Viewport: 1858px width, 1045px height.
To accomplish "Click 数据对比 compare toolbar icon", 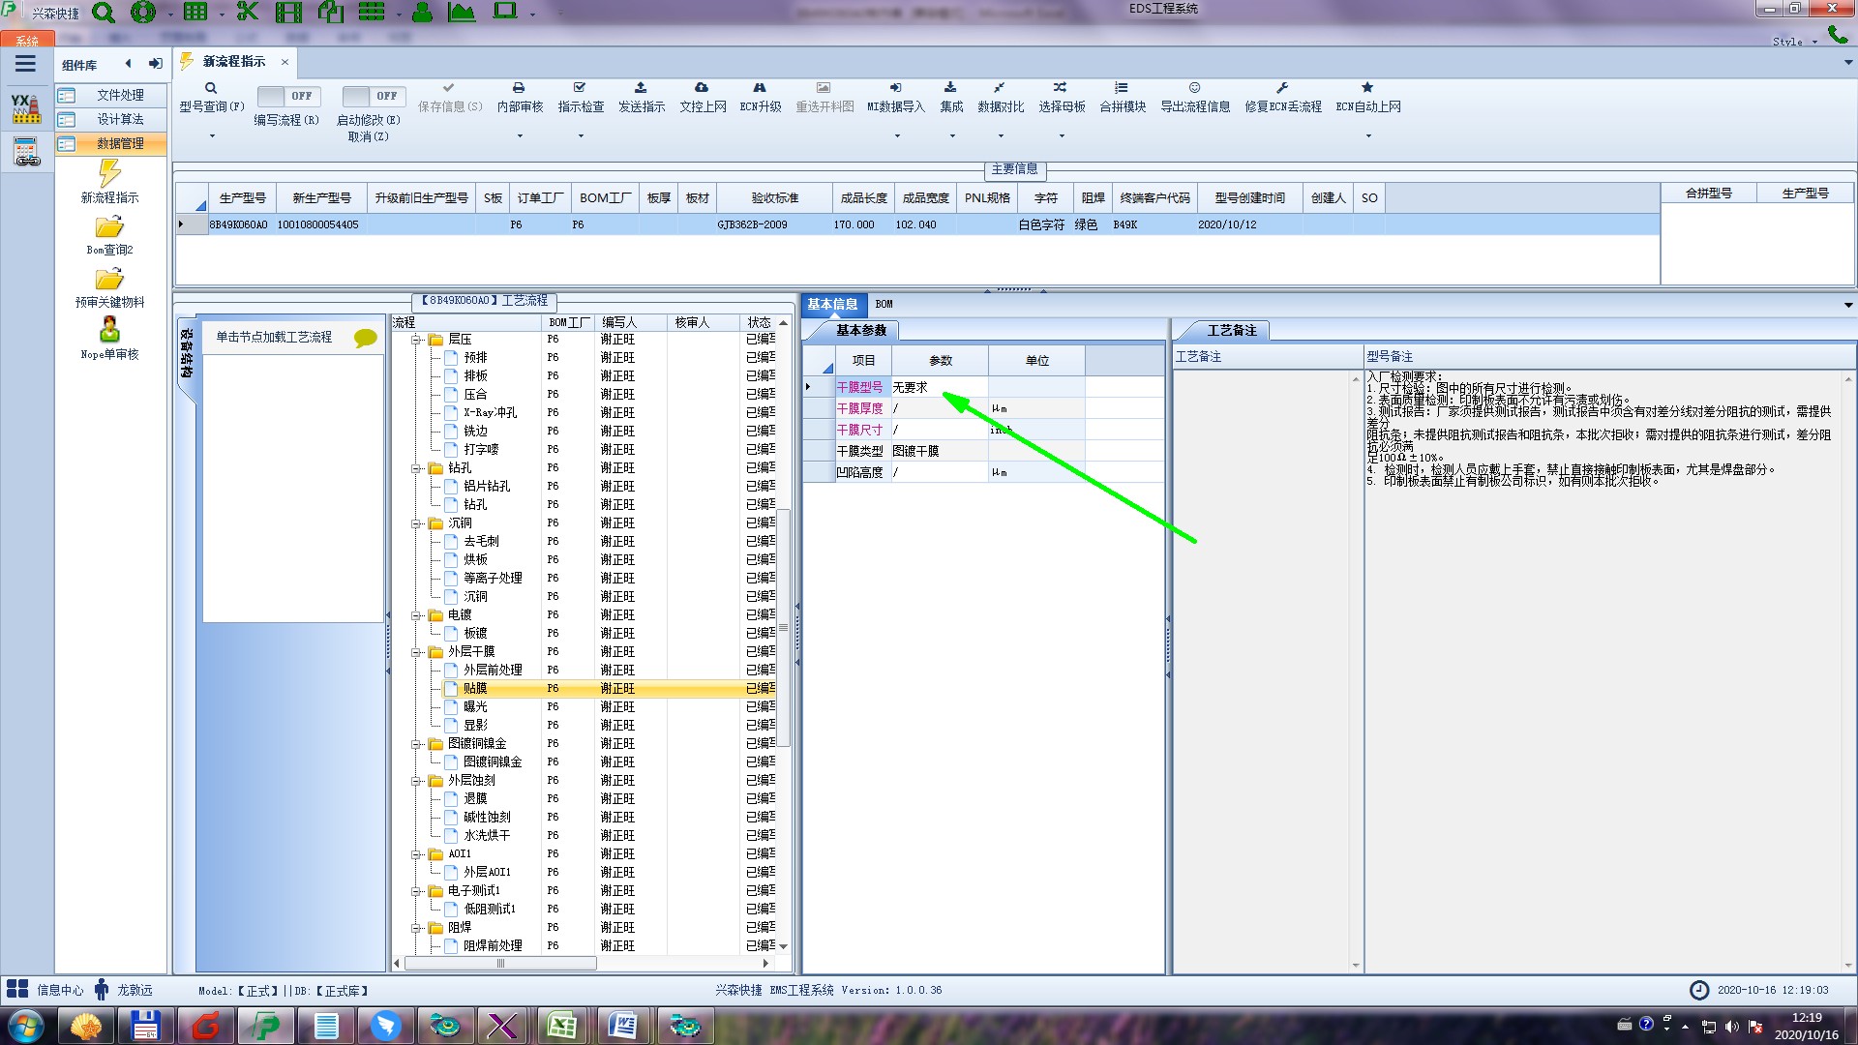I will tap(1000, 88).
